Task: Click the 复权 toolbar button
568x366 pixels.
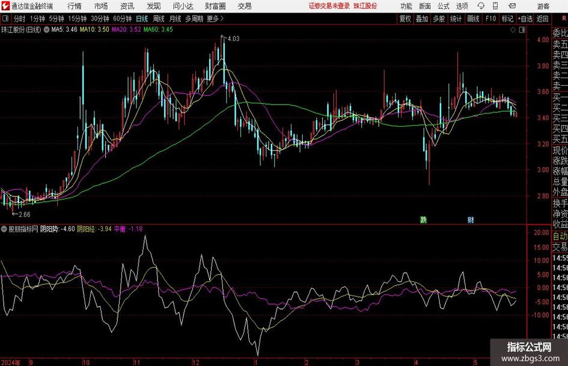Action: click(x=405, y=19)
